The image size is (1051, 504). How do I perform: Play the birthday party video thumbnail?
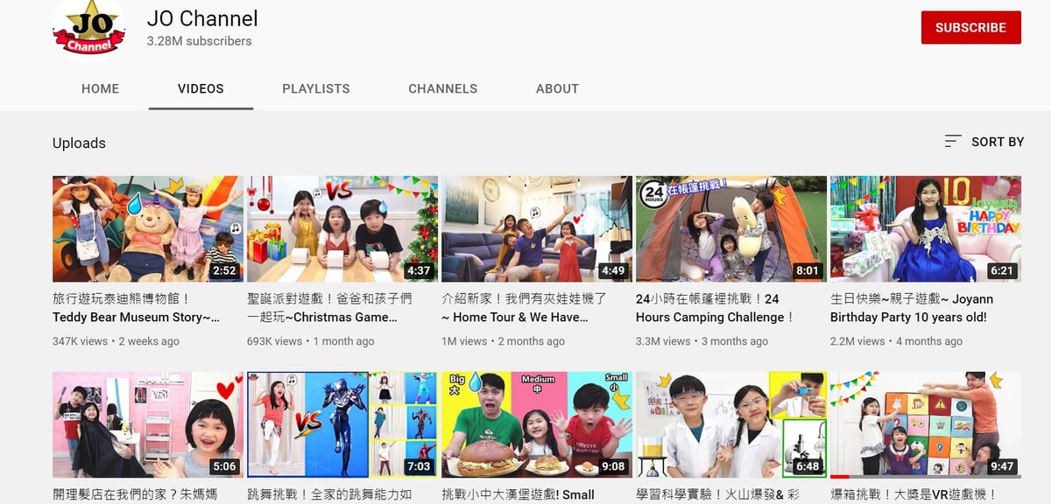click(x=926, y=228)
